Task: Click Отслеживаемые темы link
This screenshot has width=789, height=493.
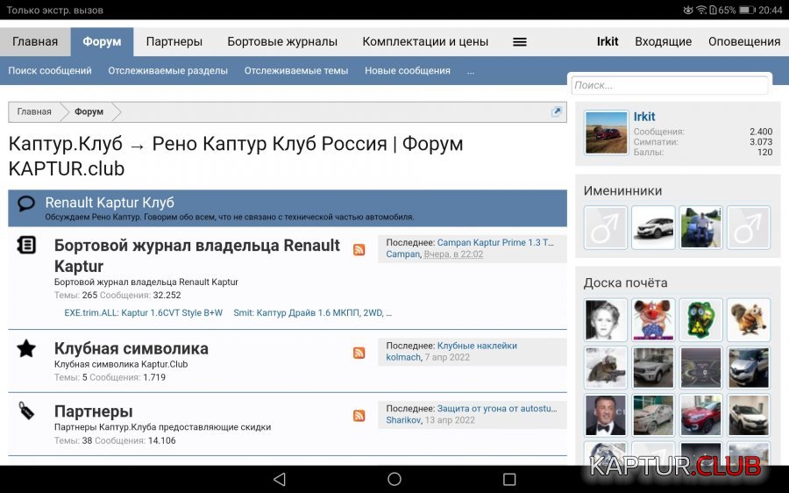Action: tap(296, 71)
